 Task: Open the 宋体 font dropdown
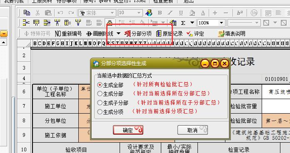tap(112, 13)
